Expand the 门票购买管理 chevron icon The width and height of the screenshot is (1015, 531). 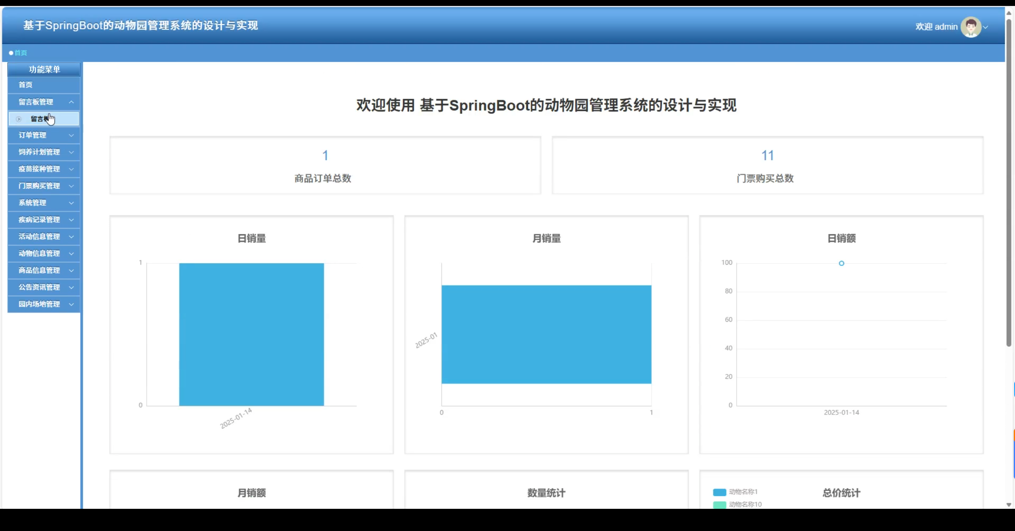pos(71,186)
